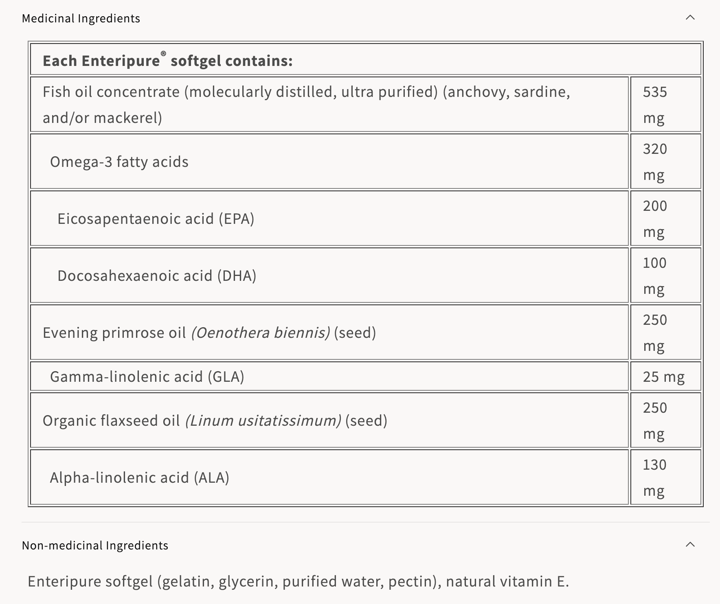
Task: Collapse Non-medicinal Ingredients using its chevron
Action: pyautogui.click(x=690, y=545)
